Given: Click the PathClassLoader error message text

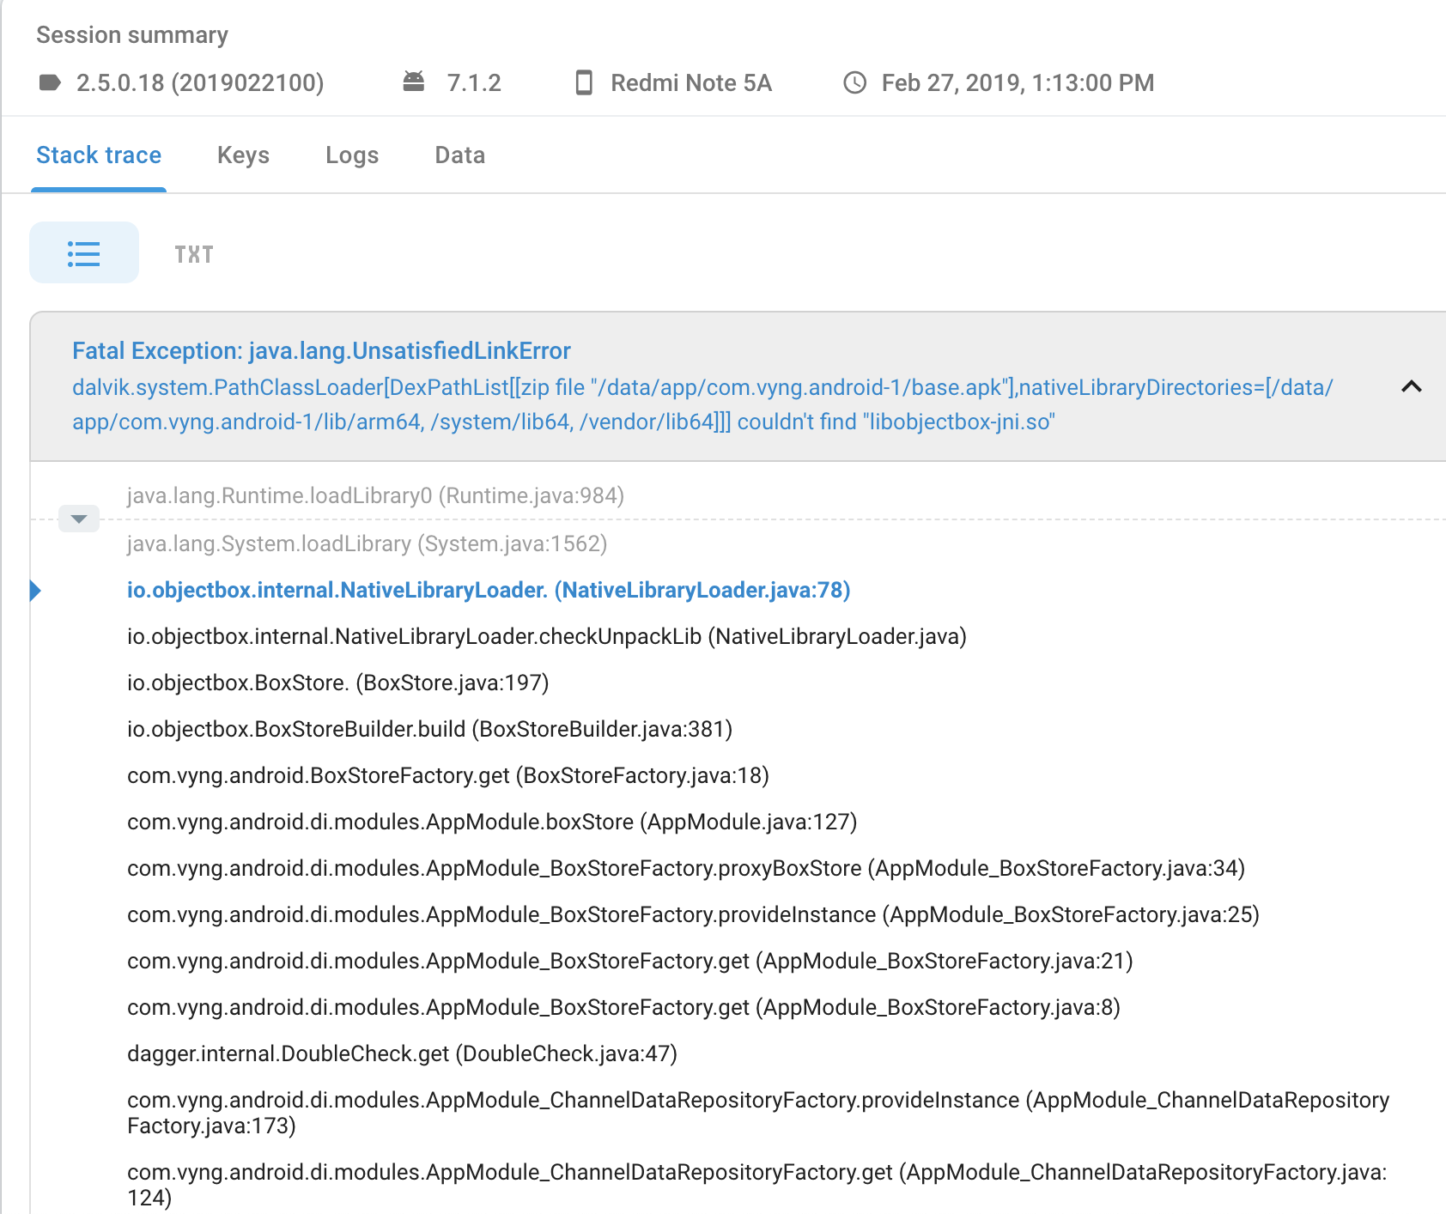Looking at the screenshot, I should pyautogui.click(x=702, y=404).
